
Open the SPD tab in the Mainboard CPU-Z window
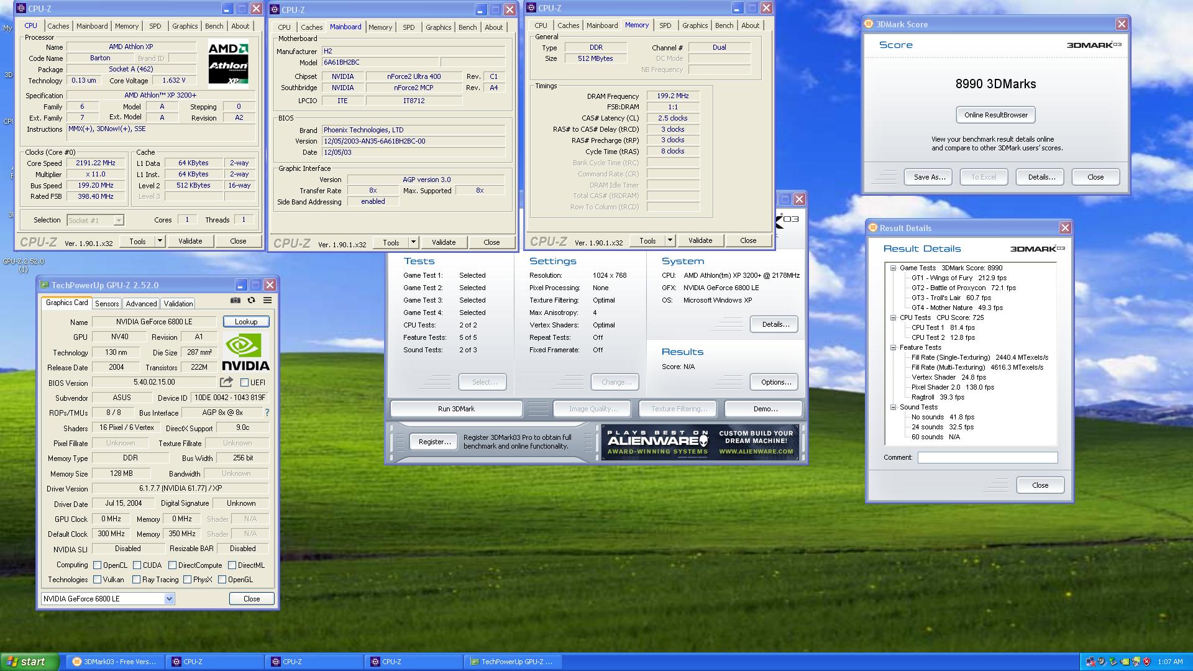click(408, 27)
